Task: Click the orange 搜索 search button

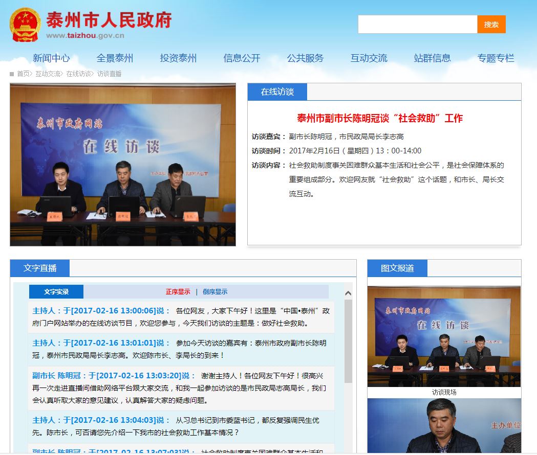Action: pyautogui.click(x=491, y=24)
